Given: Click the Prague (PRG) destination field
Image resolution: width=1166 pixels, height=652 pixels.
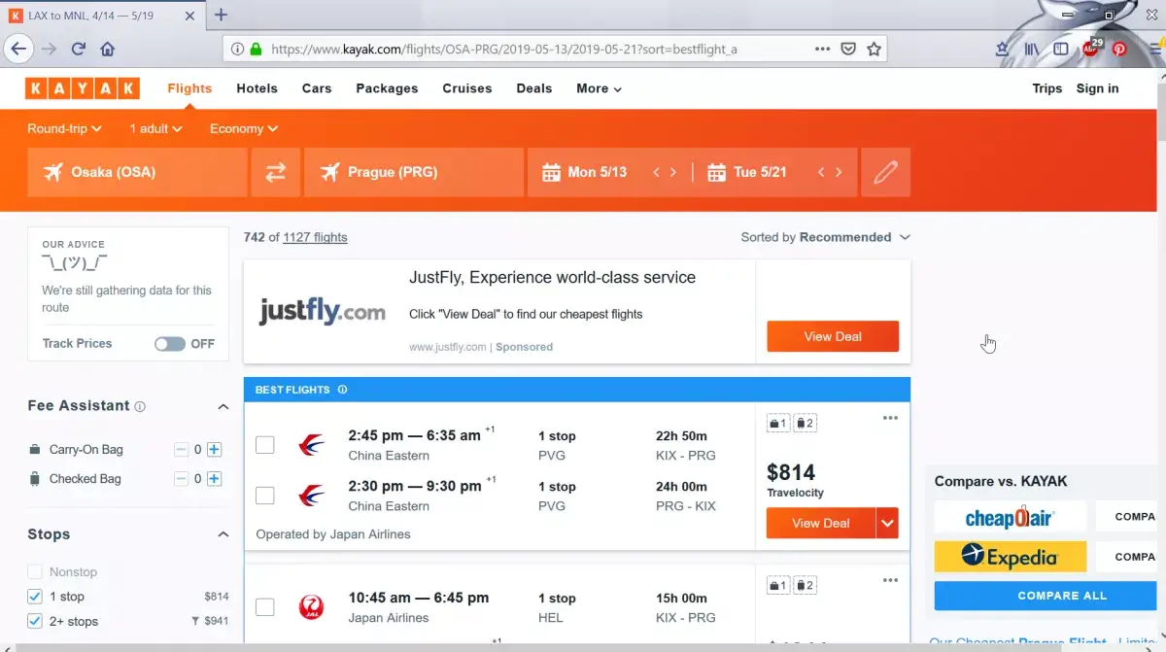Looking at the screenshot, I should (413, 172).
